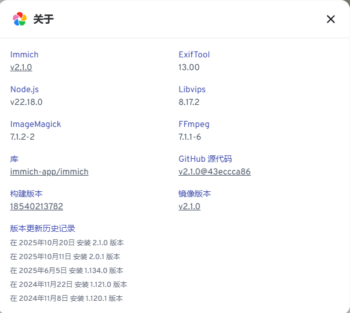Click the FFmpeg version 7.1.1-6

click(189, 137)
